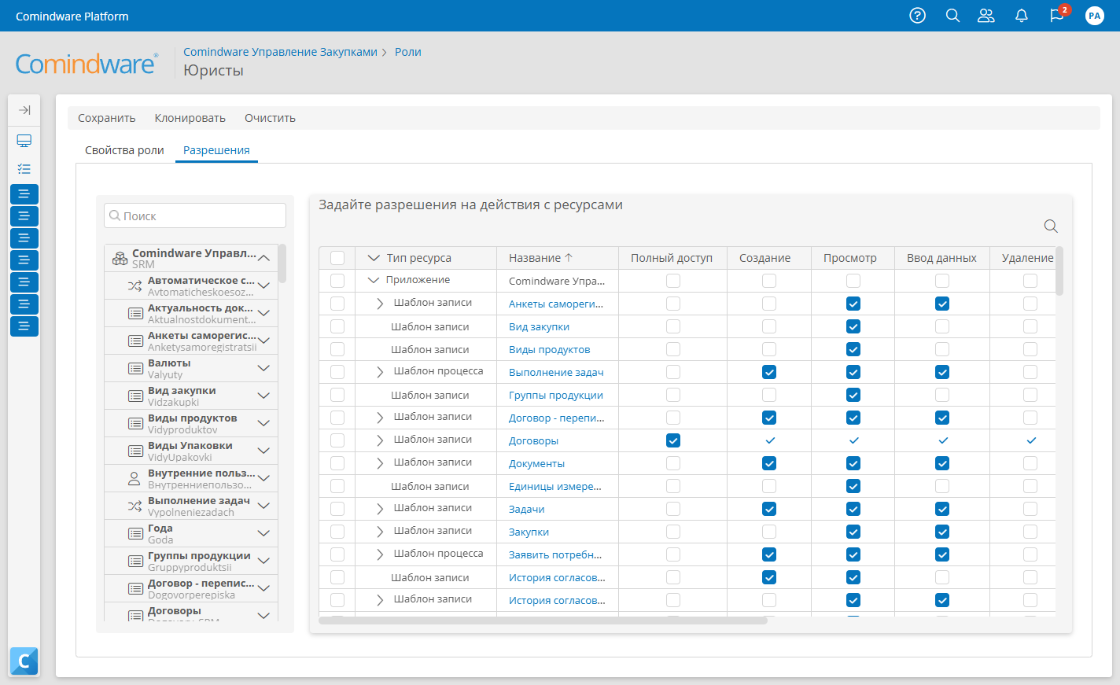Uncheck Full access for Договоры row
Image resolution: width=1120 pixels, height=685 pixels.
coord(673,440)
